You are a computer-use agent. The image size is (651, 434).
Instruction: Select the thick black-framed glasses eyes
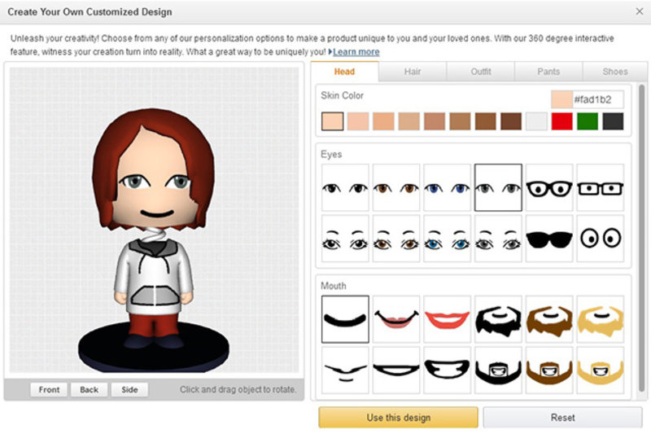(548, 188)
